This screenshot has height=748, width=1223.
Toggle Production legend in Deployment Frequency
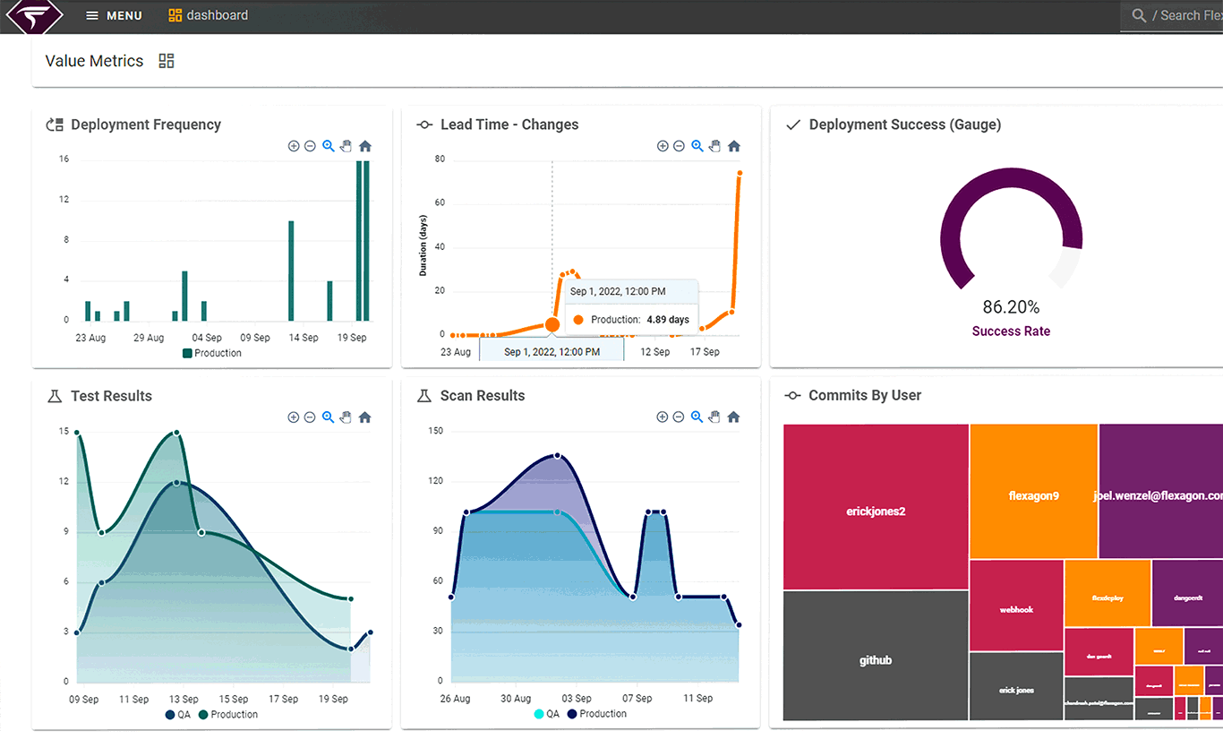[x=212, y=353]
